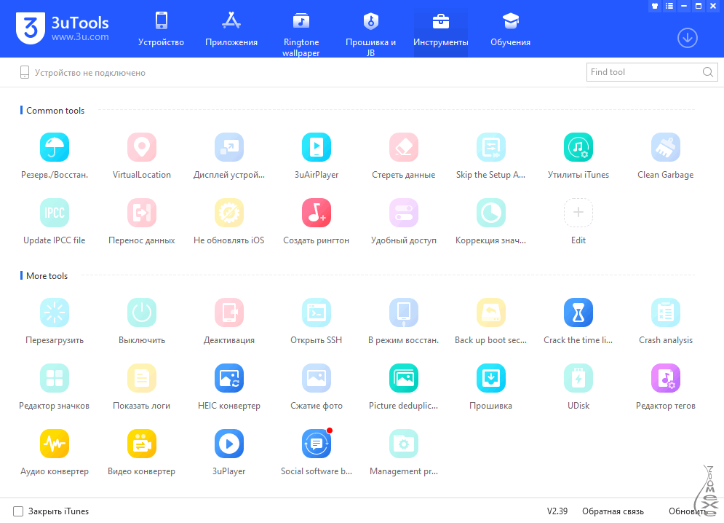
Task: Open the UDisk tool
Action: (578, 378)
